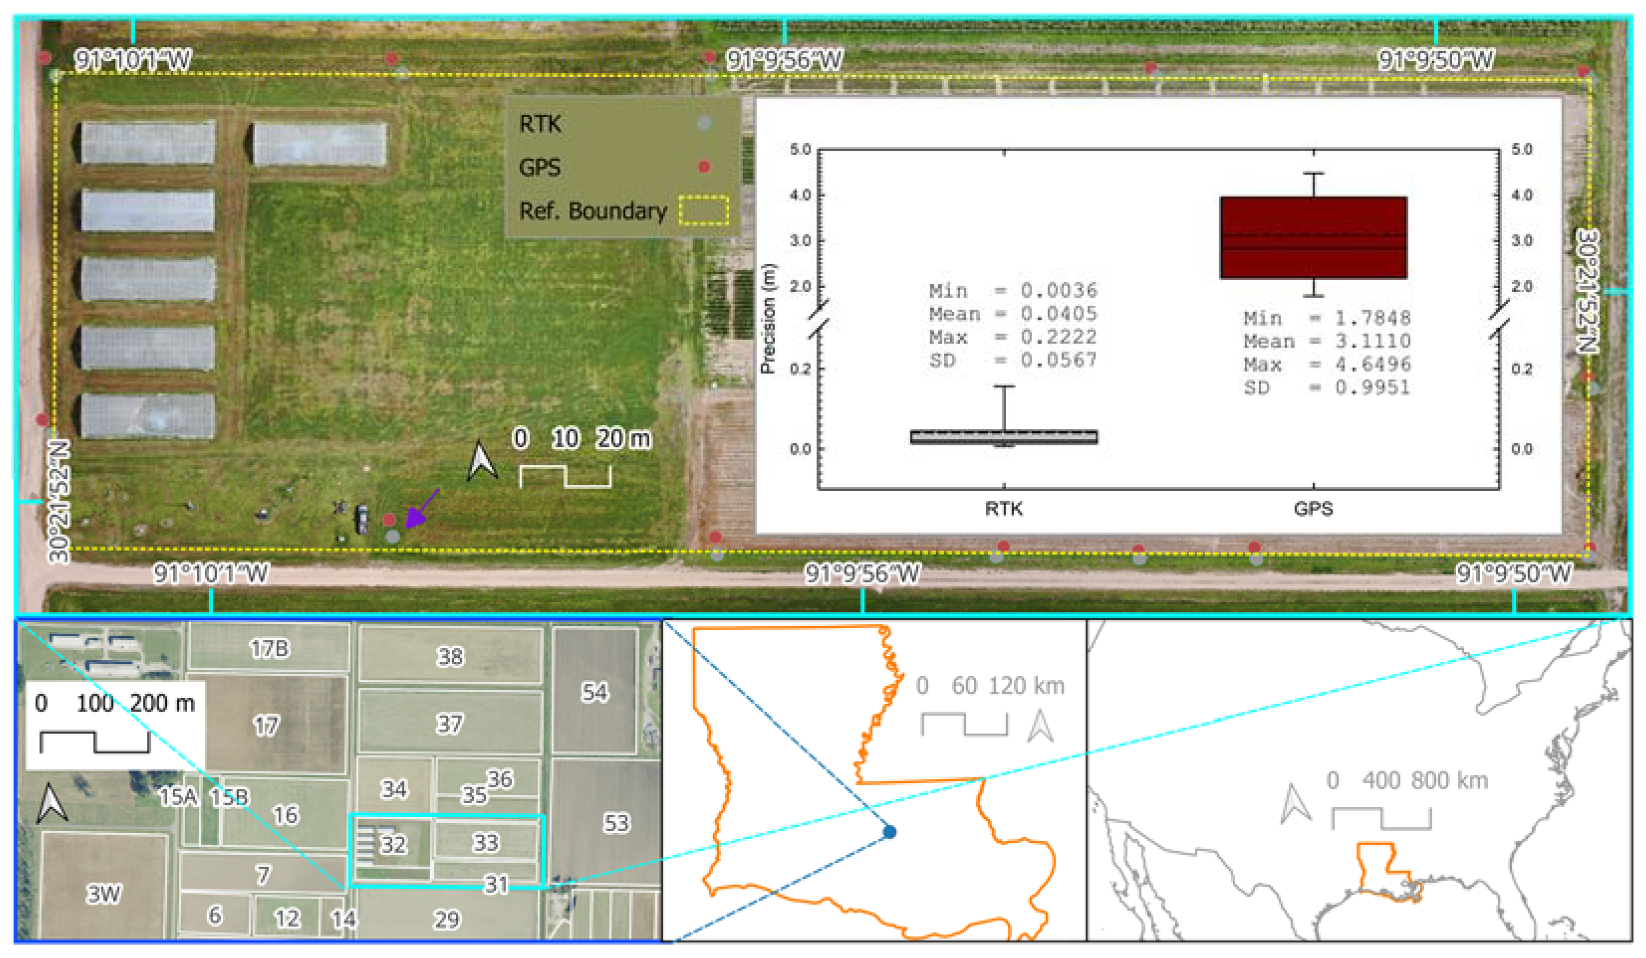Image resolution: width=1646 pixels, height=958 pixels.
Task: Click the GPS red dot legend symbol
Action: (x=703, y=166)
